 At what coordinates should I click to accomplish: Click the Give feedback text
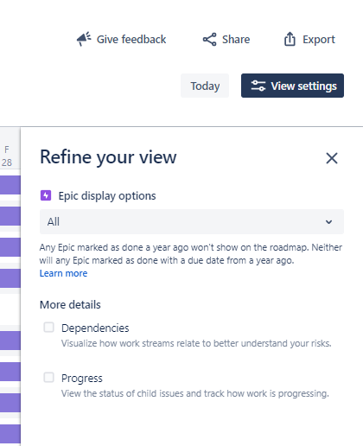point(131,40)
